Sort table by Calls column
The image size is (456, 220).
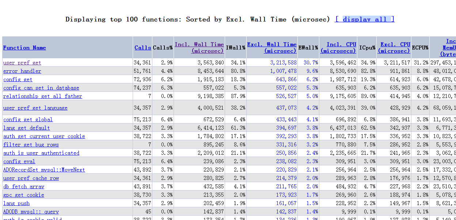coord(143,48)
